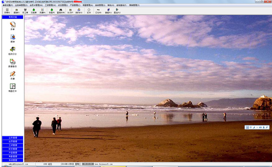Image resolution: width=272 pixels, height=167 pixels.
Task: Switch to 产品管理 sidebar section
Action: (13, 153)
